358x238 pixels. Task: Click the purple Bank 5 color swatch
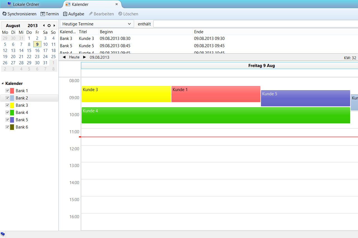(12, 120)
